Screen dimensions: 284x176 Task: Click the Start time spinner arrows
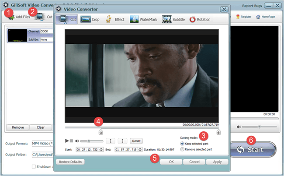tap(100, 149)
